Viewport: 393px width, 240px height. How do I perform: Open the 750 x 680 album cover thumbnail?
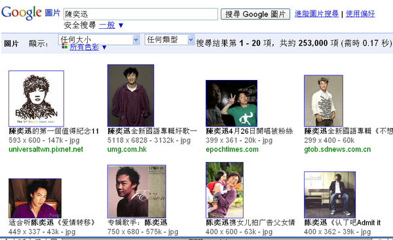[137, 191]
